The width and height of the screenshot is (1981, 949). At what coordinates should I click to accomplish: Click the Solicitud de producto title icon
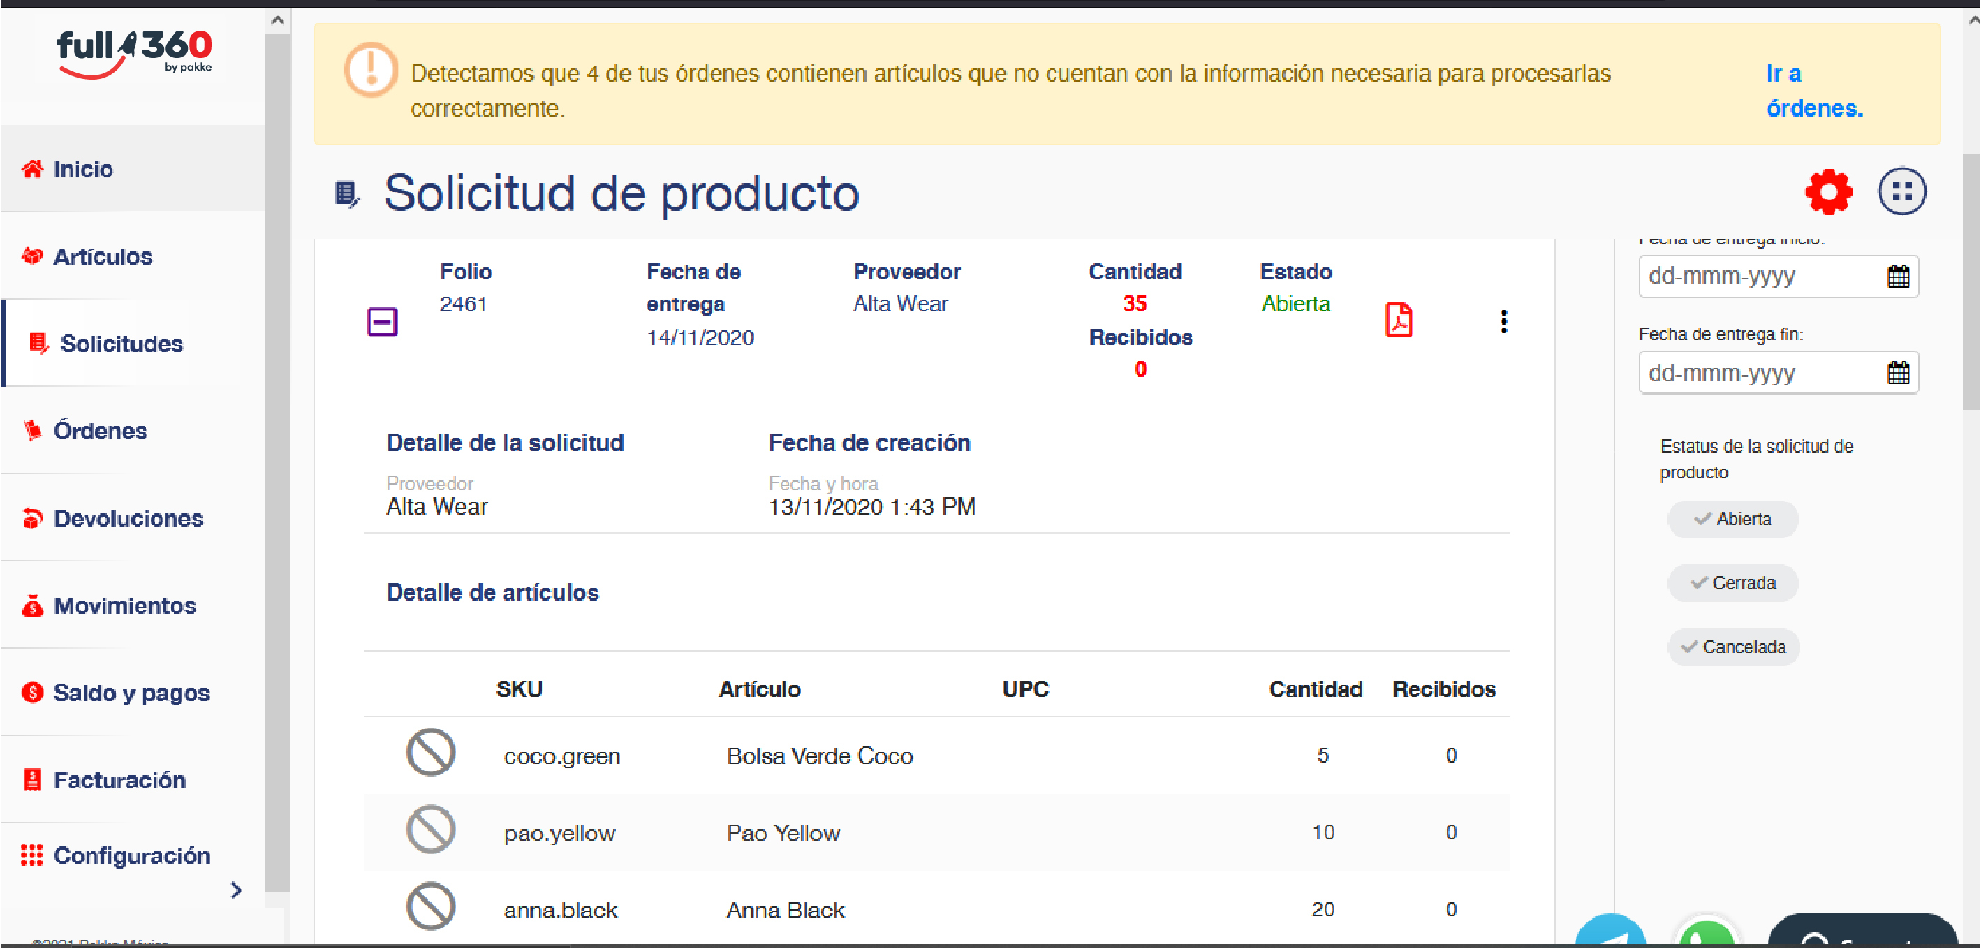click(x=347, y=195)
